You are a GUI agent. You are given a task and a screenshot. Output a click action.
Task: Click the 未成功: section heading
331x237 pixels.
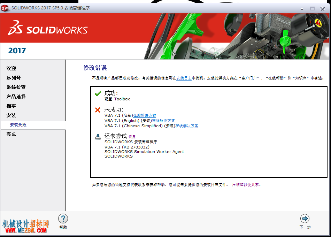tap(114, 110)
